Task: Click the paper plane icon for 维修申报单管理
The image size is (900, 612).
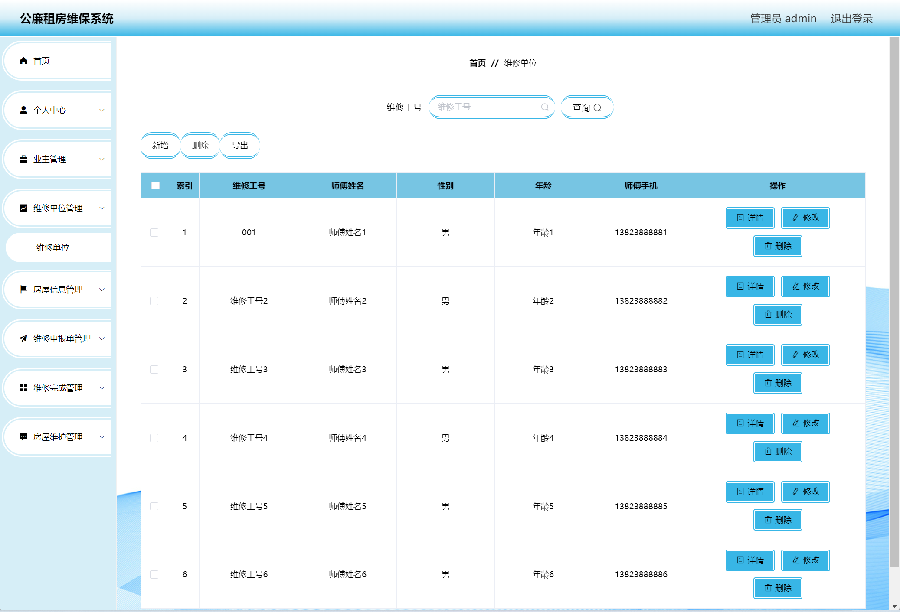Action: [24, 339]
